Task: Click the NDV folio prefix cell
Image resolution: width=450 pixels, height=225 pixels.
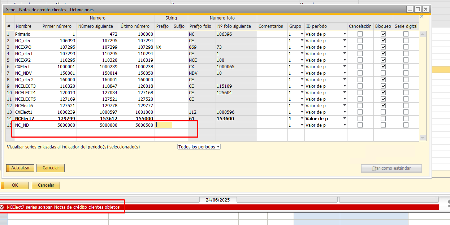Action: [x=202, y=73]
